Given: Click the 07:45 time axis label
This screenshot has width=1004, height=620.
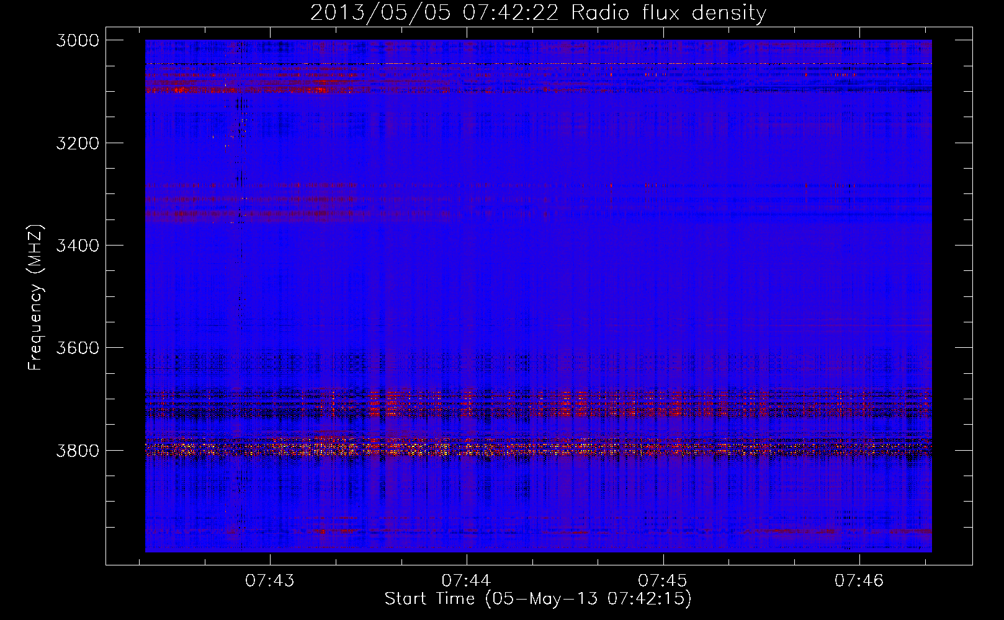Looking at the screenshot, I should (x=663, y=580).
